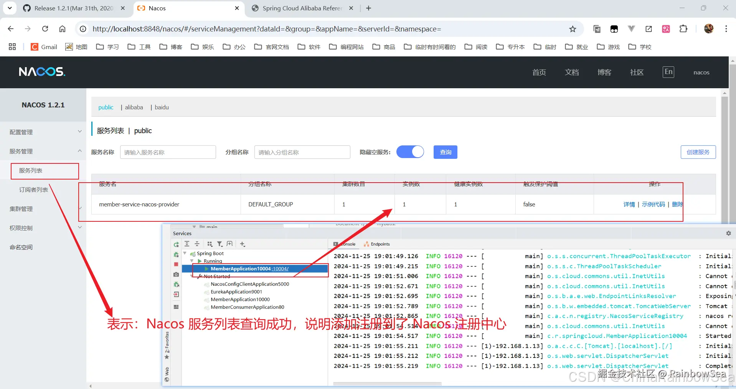
Task: Select NacosConfigClientApplication5000 in Services tree
Action: (x=250, y=284)
